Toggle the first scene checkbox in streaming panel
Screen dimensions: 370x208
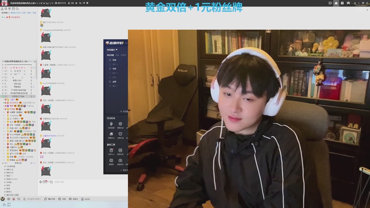pyautogui.click(x=110, y=60)
